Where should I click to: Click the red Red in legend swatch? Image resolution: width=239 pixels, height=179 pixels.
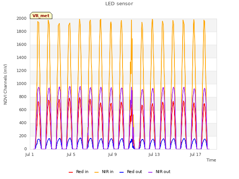click(x=71, y=172)
